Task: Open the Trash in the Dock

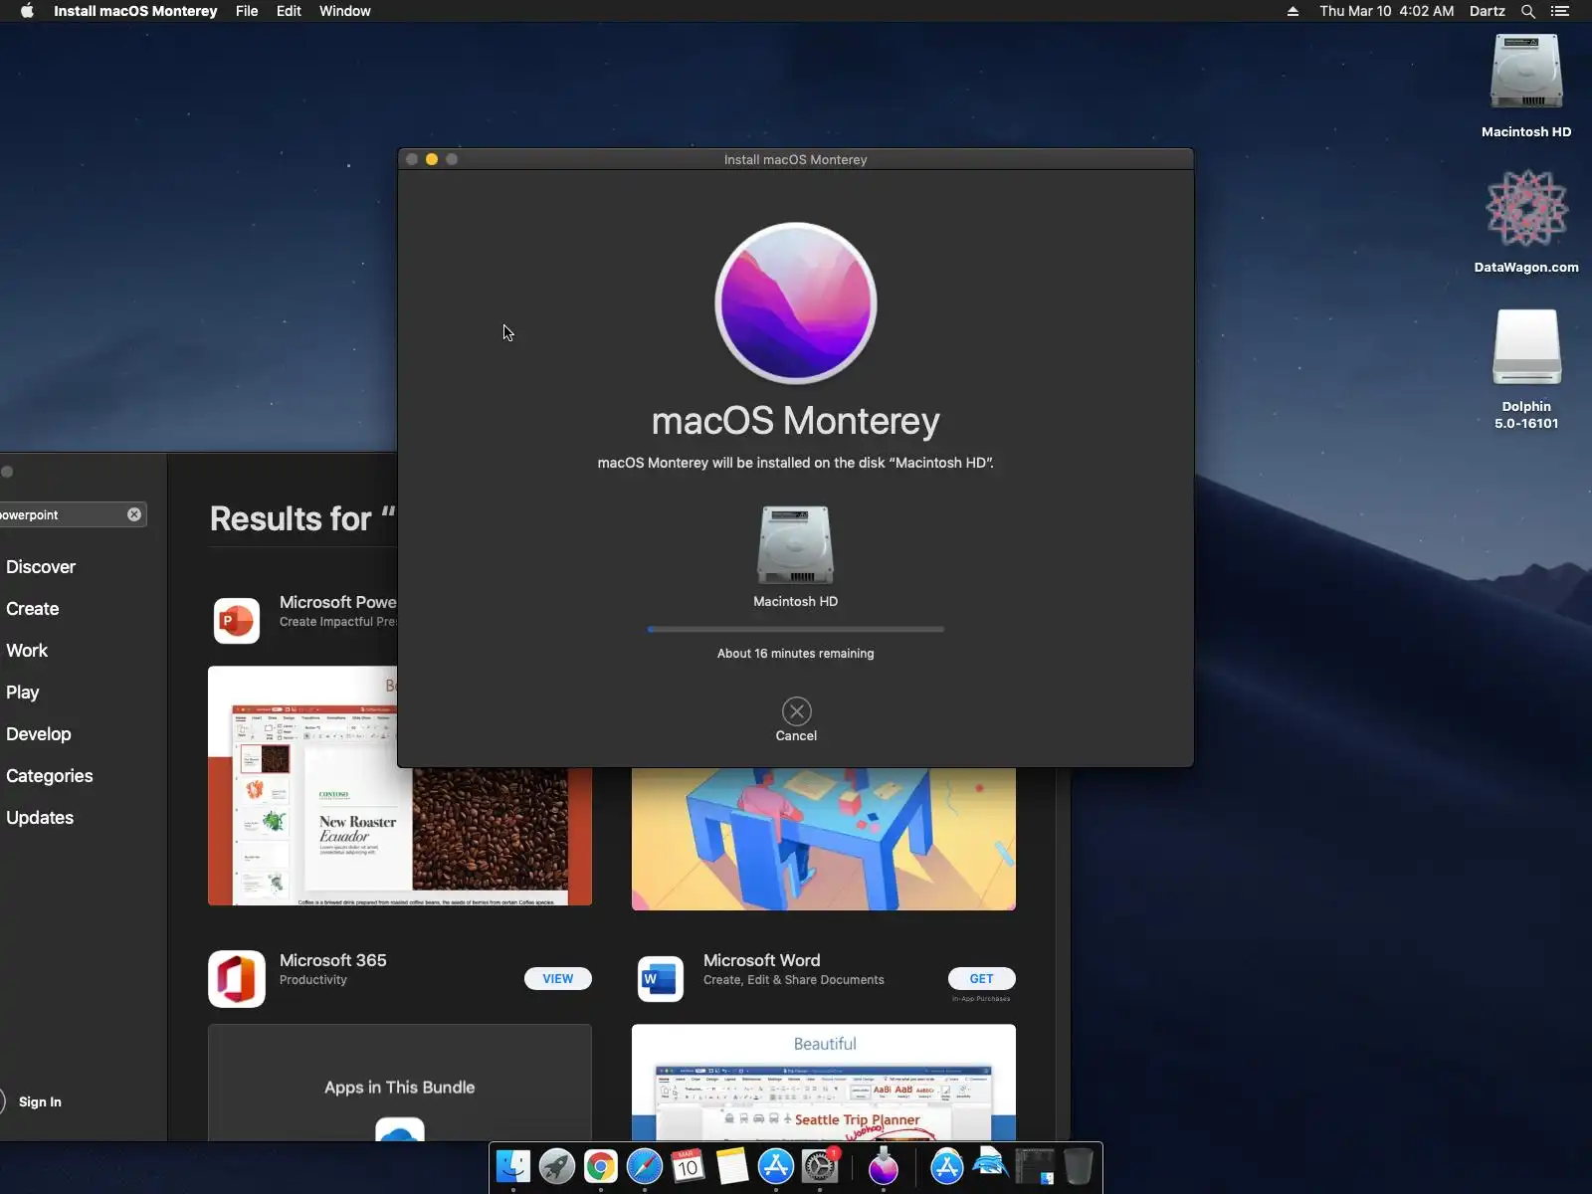Action: (x=1078, y=1166)
